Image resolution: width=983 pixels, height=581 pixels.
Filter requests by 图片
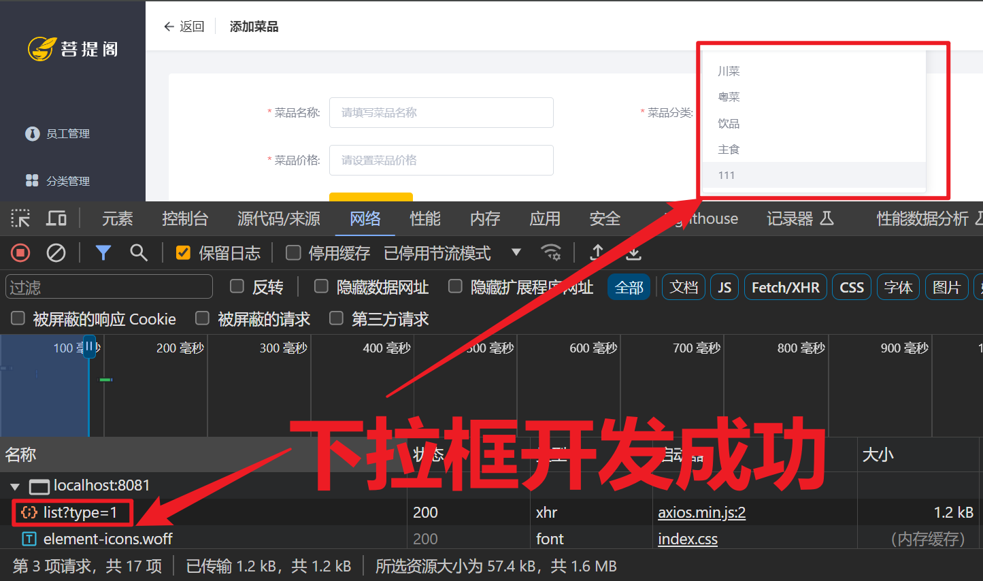click(946, 287)
